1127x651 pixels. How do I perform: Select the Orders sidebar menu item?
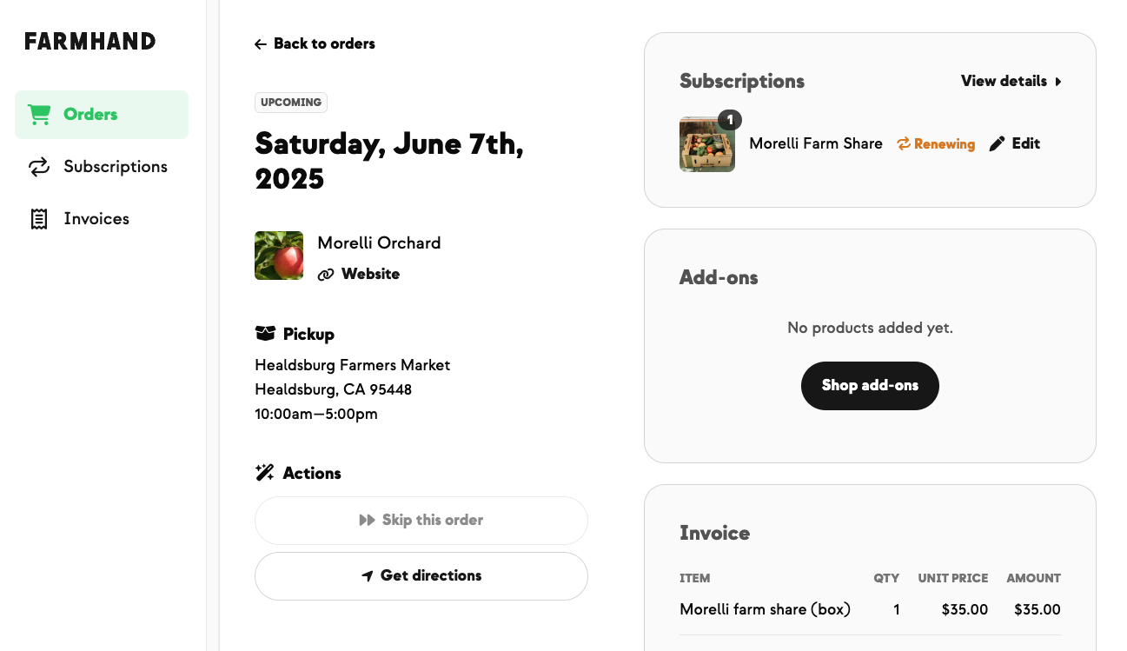pos(102,115)
